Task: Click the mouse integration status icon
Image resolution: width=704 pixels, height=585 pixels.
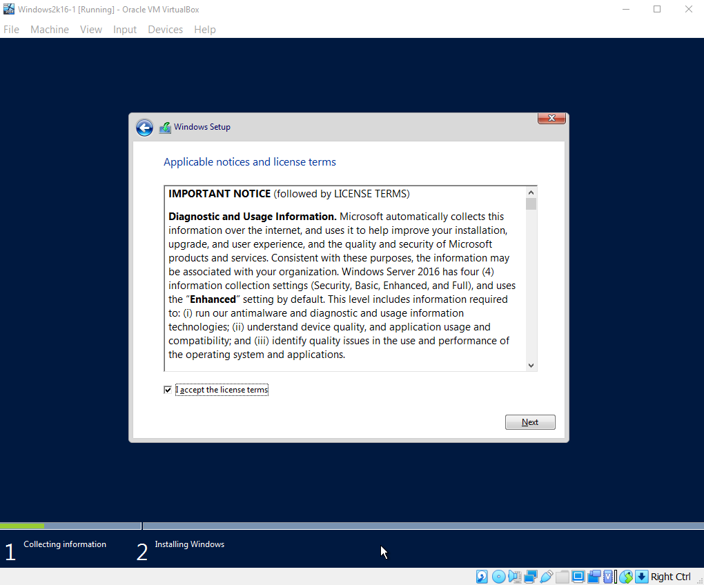Action: click(x=626, y=577)
